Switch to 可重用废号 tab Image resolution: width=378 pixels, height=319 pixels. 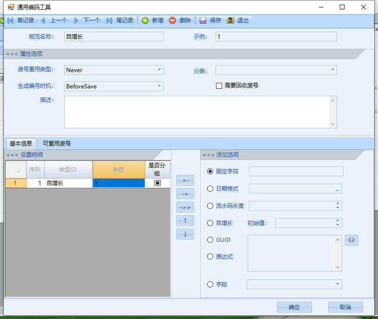click(57, 144)
